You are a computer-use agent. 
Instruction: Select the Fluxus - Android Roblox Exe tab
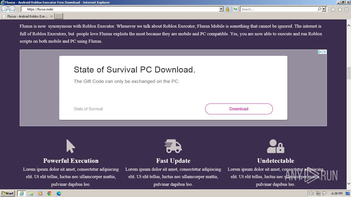(27, 16)
